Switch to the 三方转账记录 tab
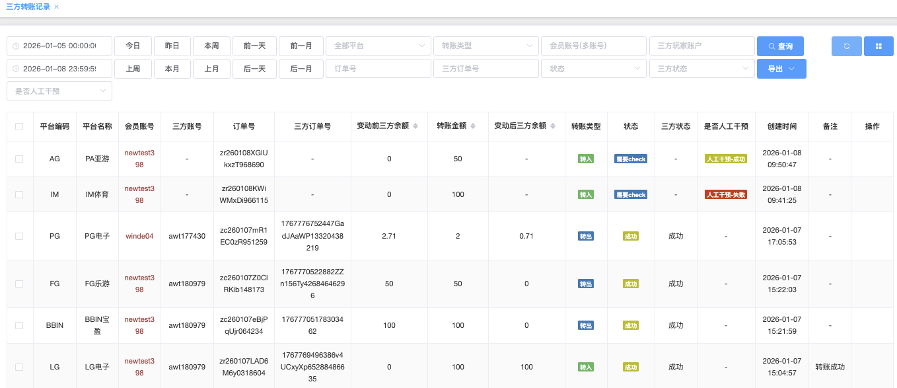This screenshot has height=388, width=897. 28,7
